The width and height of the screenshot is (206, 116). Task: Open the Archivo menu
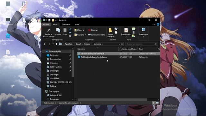coord(46,24)
